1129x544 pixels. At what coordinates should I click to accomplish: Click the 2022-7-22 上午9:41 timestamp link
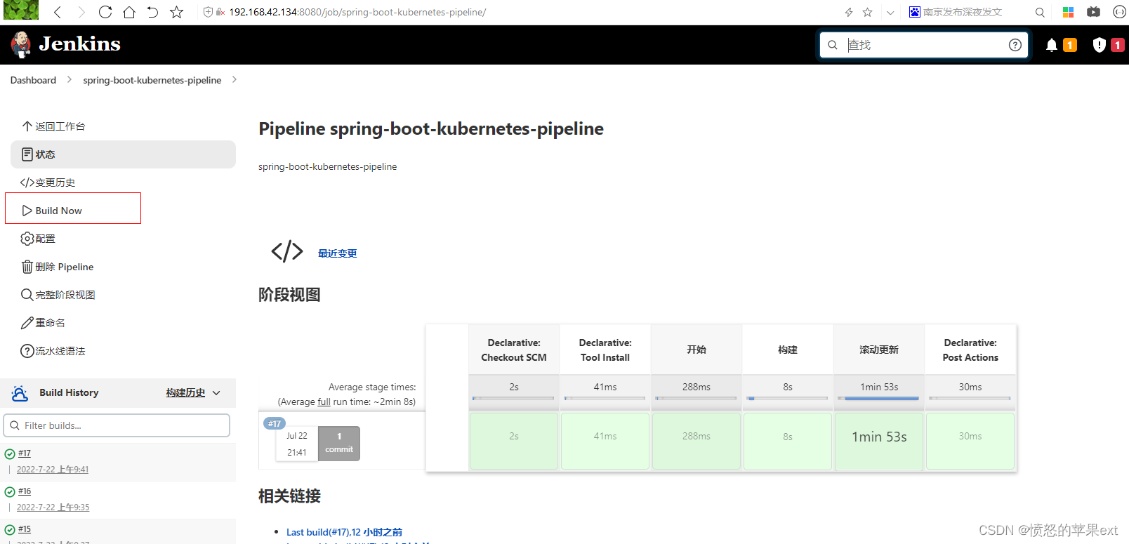click(53, 470)
